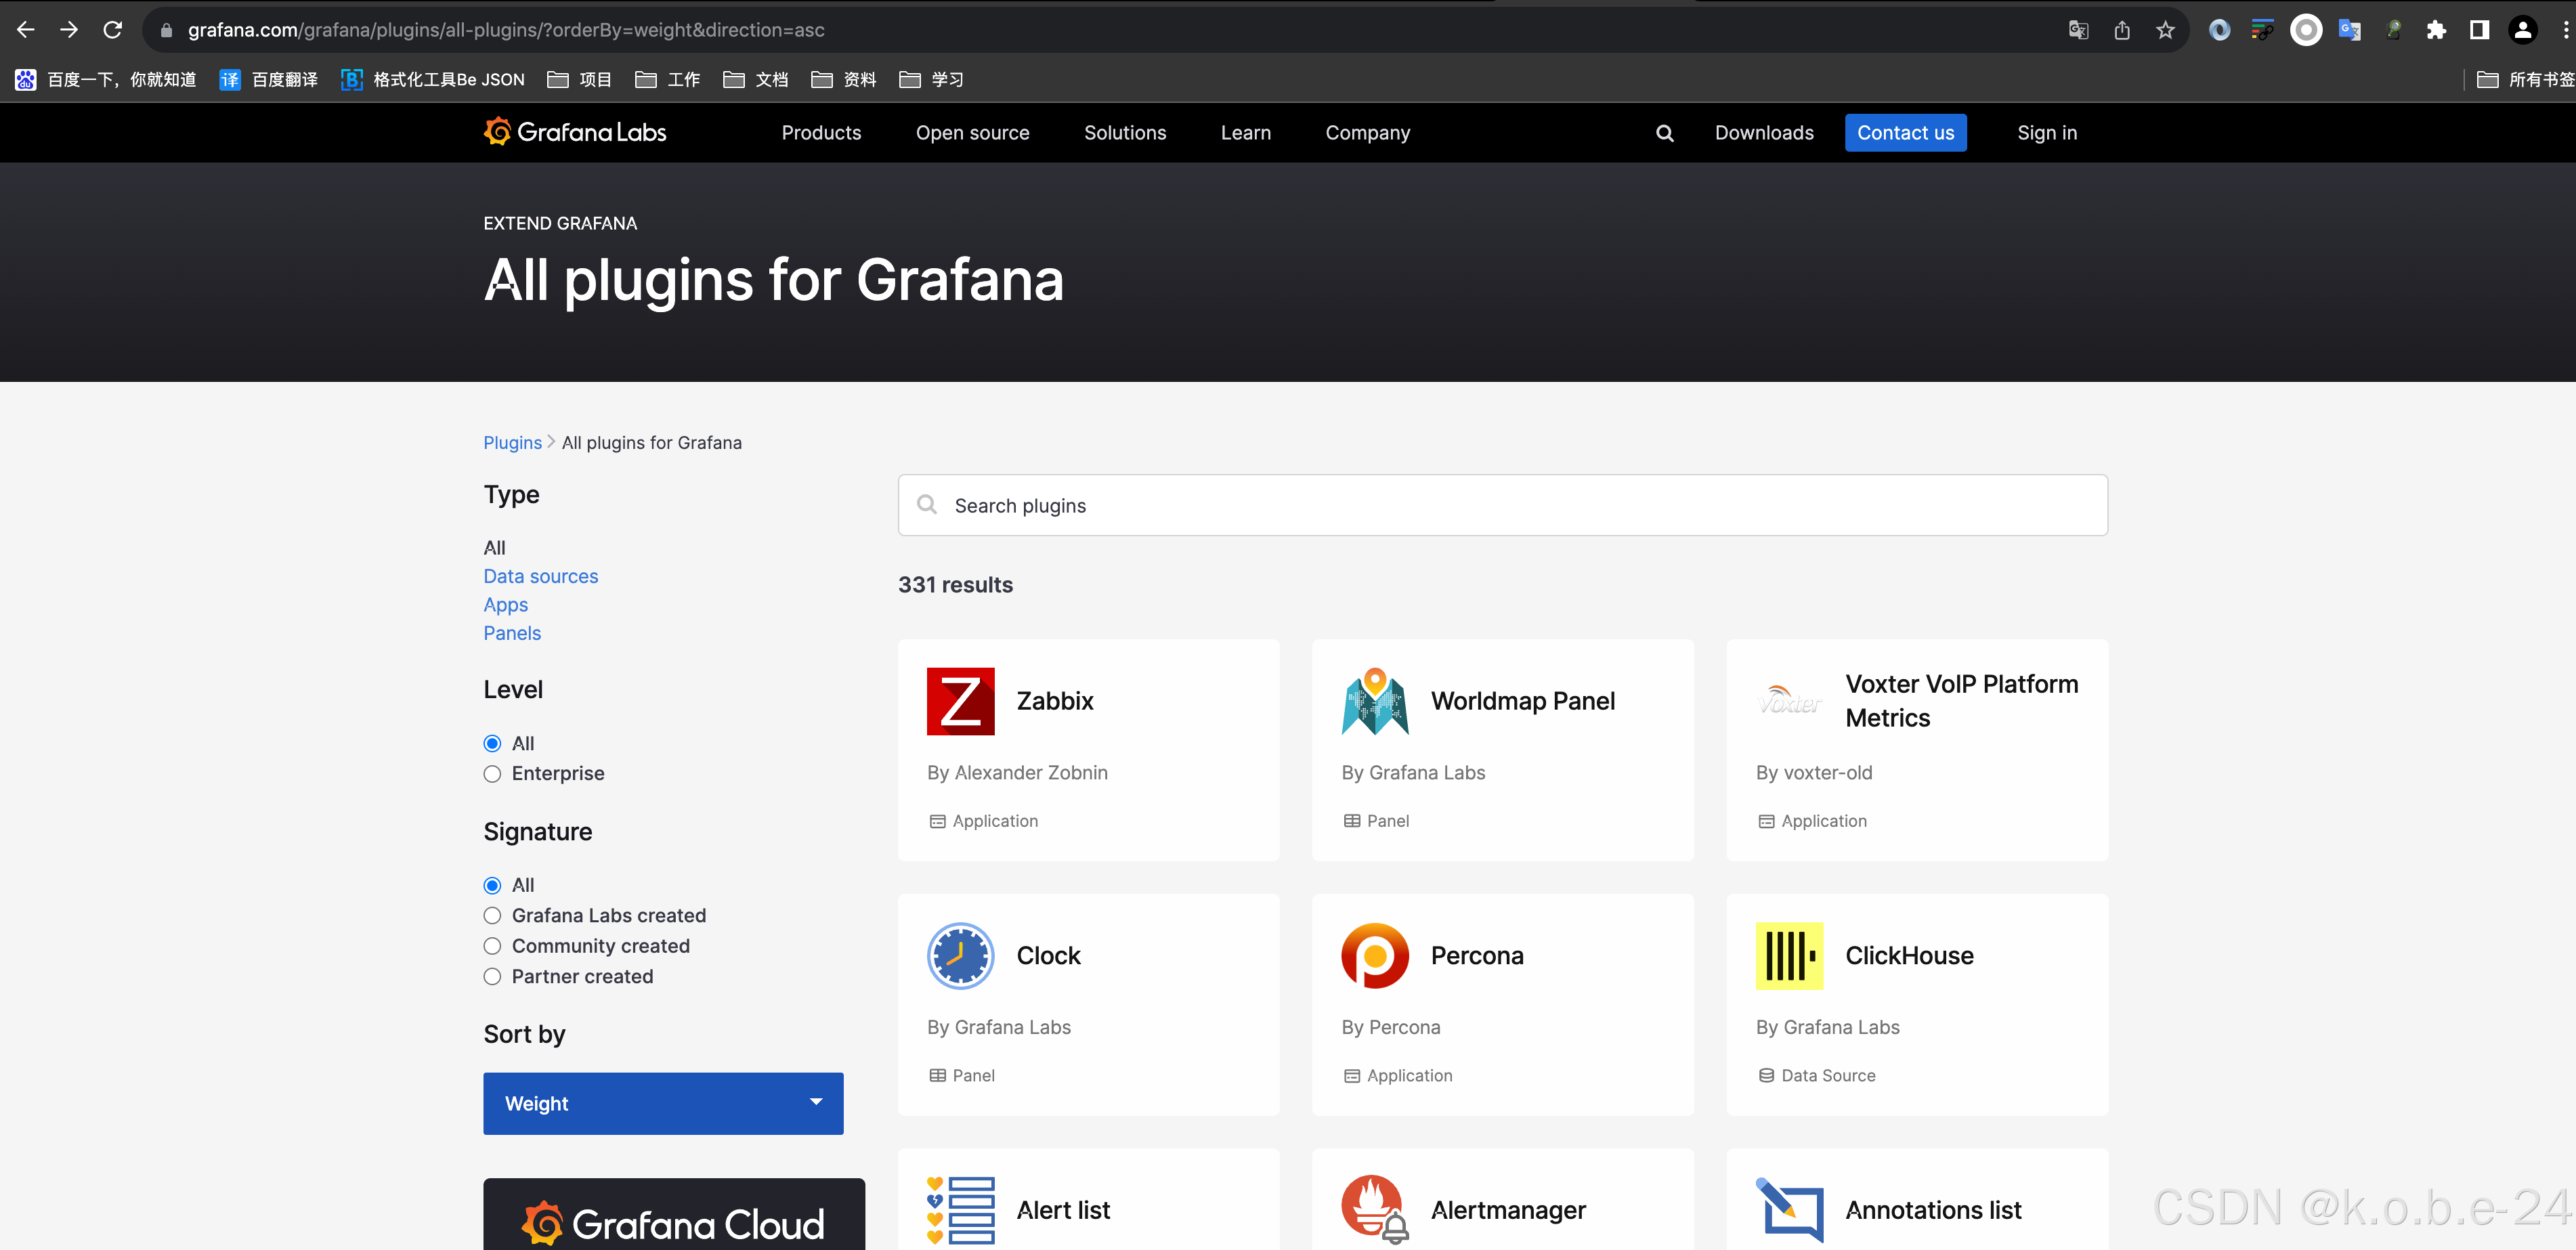The width and height of the screenshot is (2576, 1250).
Task: Open the Zabbix plugin title
Action: pyautogui.click(x=1055, y=701)
